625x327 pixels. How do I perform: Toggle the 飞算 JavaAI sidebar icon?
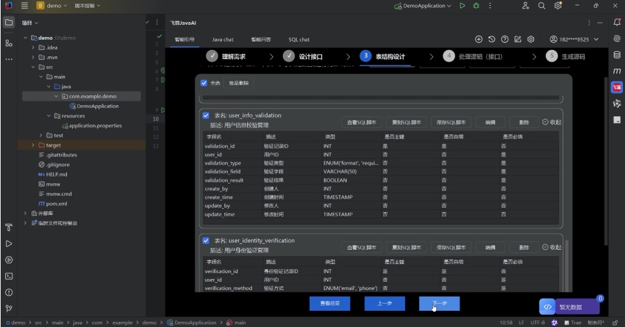[x=617, y=87]
